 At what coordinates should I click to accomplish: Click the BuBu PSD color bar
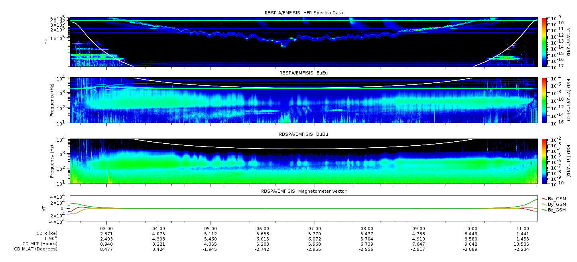544,161
